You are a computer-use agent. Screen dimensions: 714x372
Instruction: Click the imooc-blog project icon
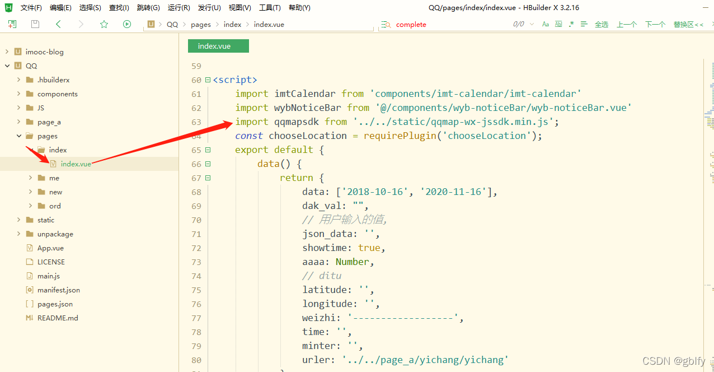(18, 52)
